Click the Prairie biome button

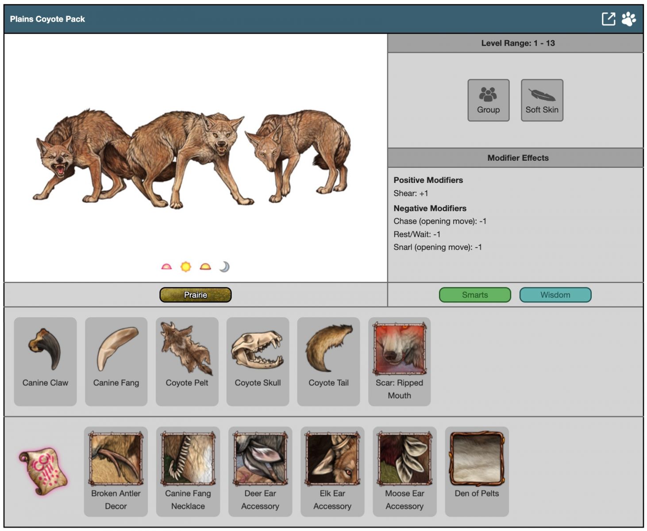click(x=195, y=295)
